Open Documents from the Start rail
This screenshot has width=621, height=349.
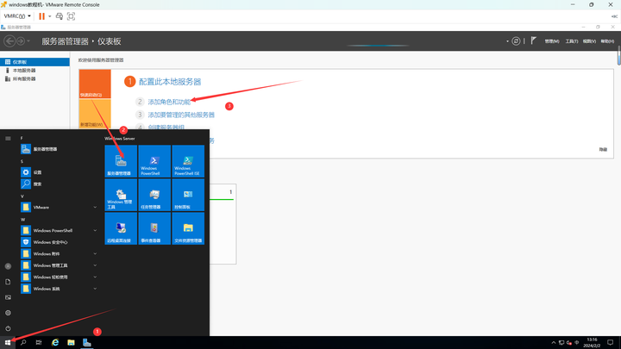[x=8, y=282]
